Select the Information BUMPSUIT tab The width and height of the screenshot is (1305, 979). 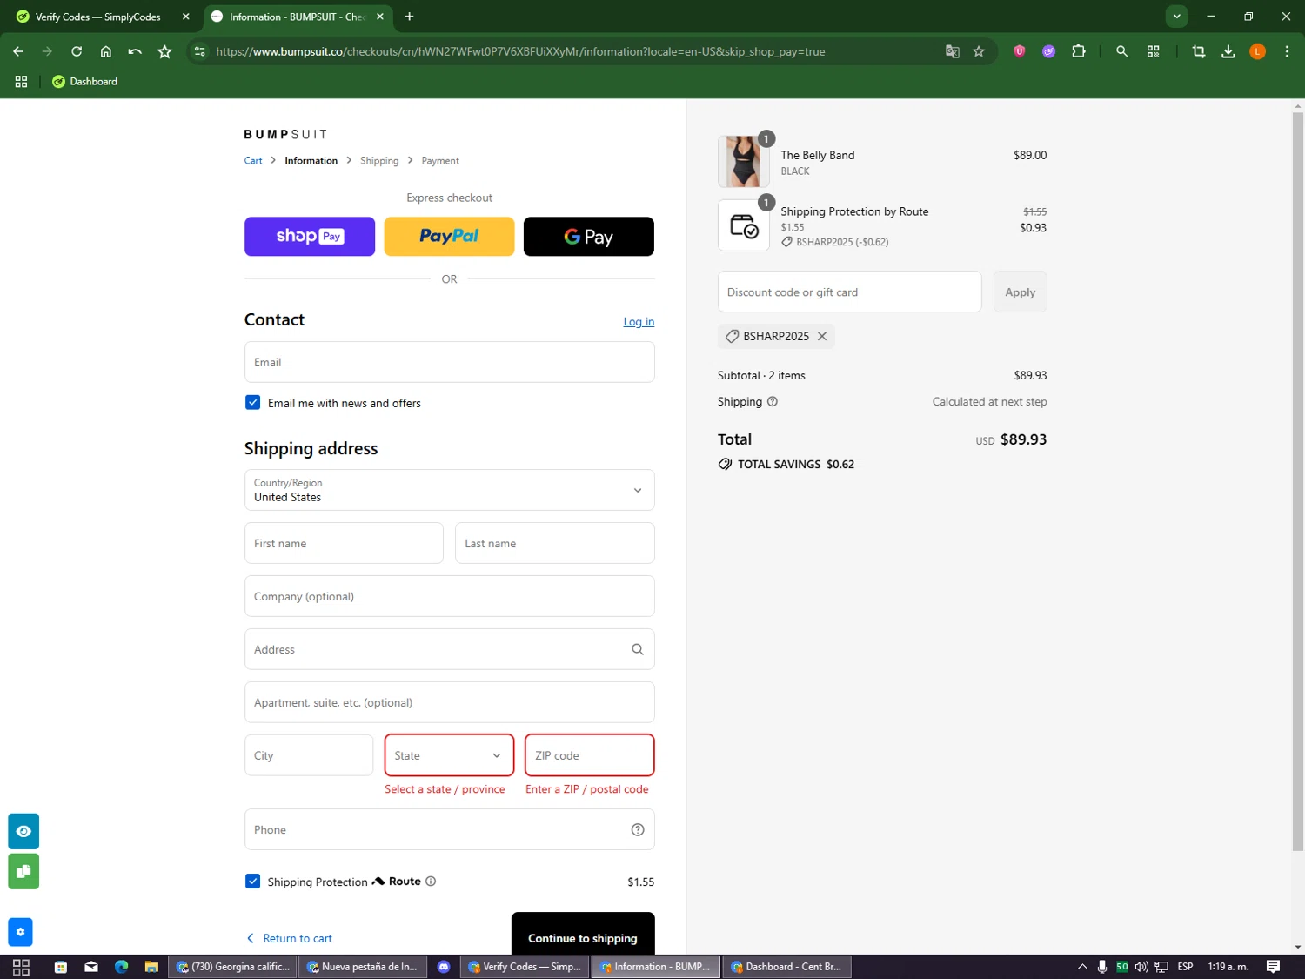(298, 17)
